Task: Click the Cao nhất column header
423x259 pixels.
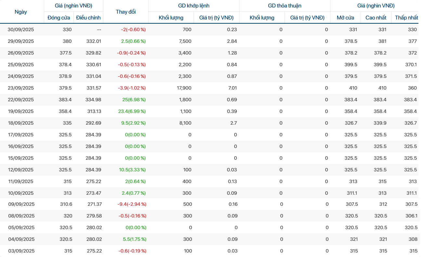Action: [376, 18]
